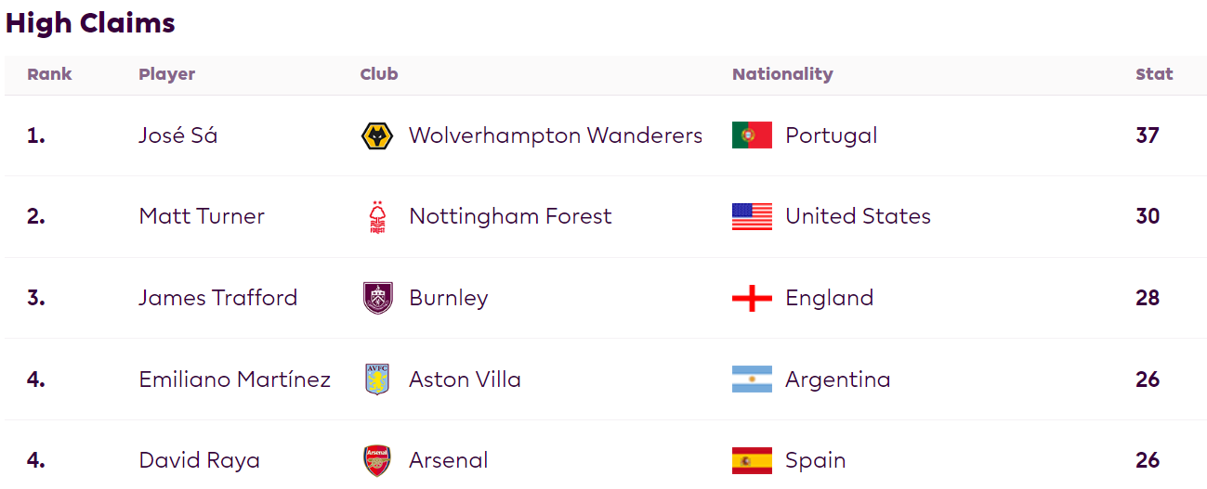
Task: Click the Nationality column header
Action: pos(782,74)
